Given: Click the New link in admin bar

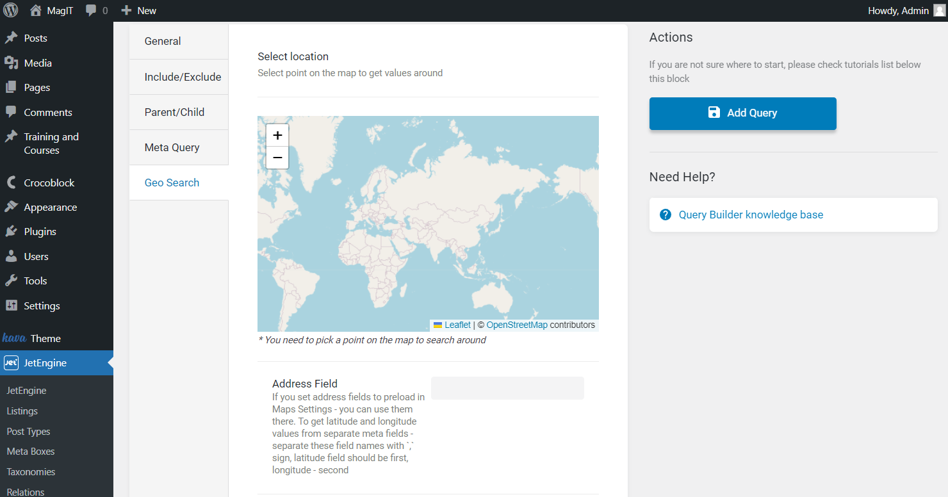Looking at the screenshot, I should 147,10.
